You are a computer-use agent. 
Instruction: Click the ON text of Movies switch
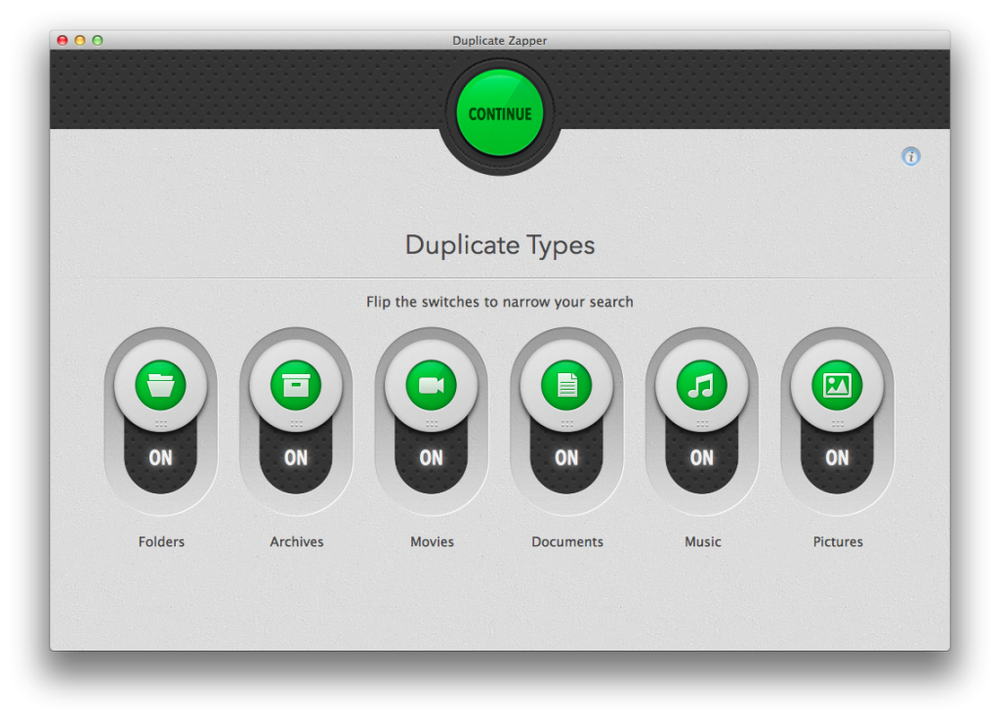[431, 457]
